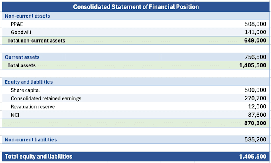Select the equity subtotal 870,300
The width and height of the screenshot is (271, 163).
[x=255, y=123]
